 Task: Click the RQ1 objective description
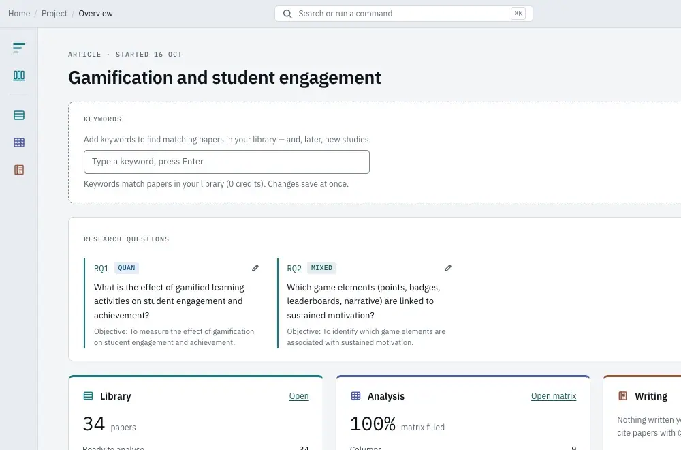174,337
